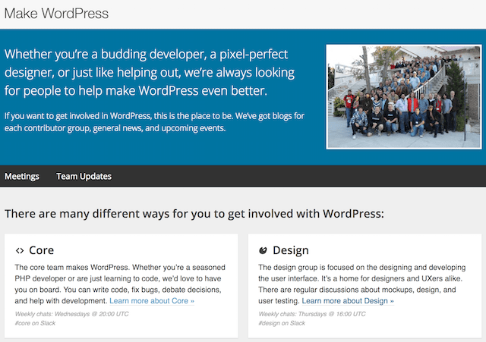Click the "#design on Slack" text
The height and width of the screenshot is (342, 486).
coord(282,323)
